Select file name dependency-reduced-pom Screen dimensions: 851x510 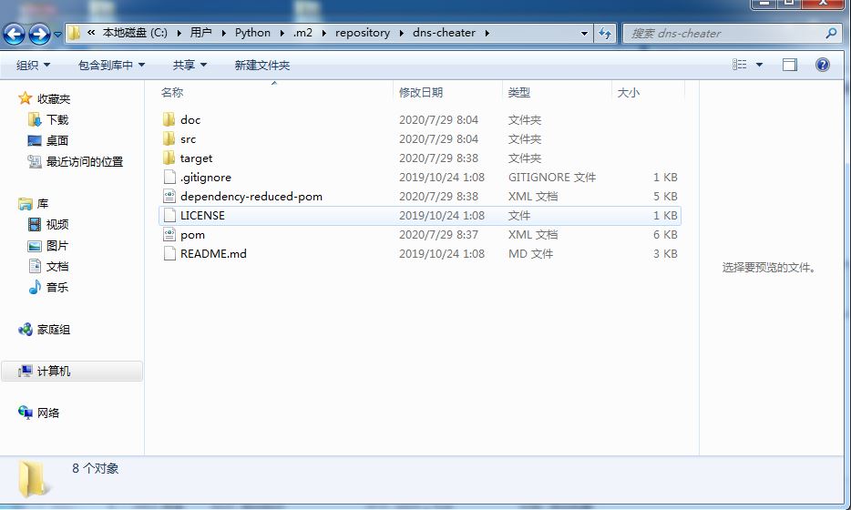click(x=251, y=197)
